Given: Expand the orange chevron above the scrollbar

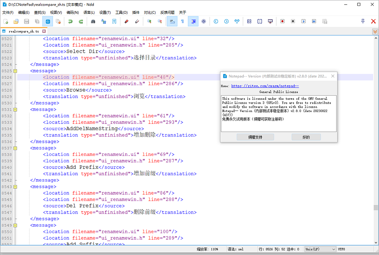Looking at the screenshot, I should (375, 31).
